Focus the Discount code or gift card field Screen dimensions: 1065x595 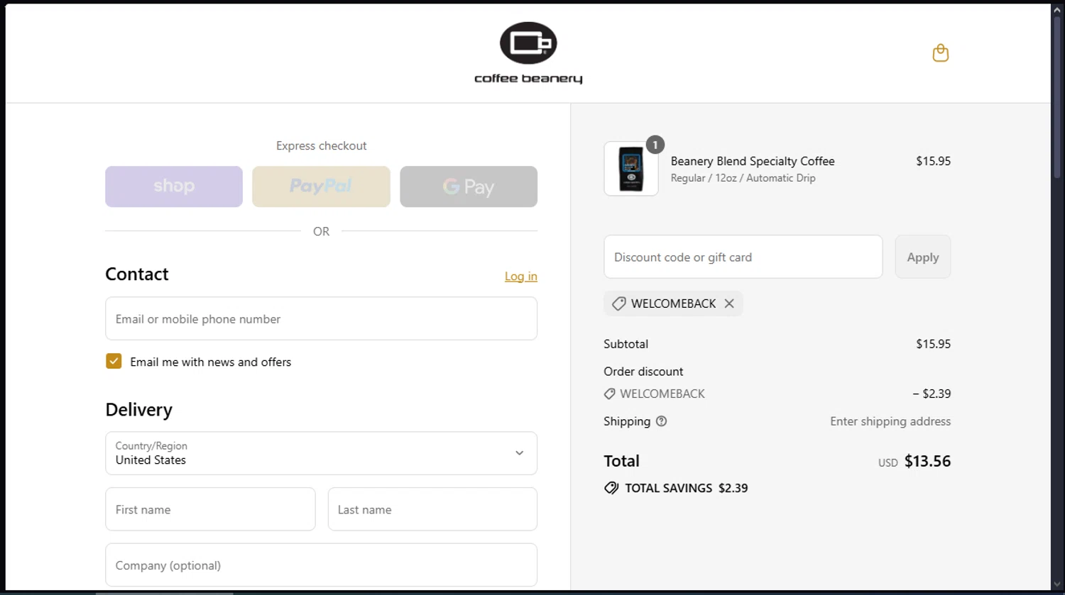[x=743, y=257]
